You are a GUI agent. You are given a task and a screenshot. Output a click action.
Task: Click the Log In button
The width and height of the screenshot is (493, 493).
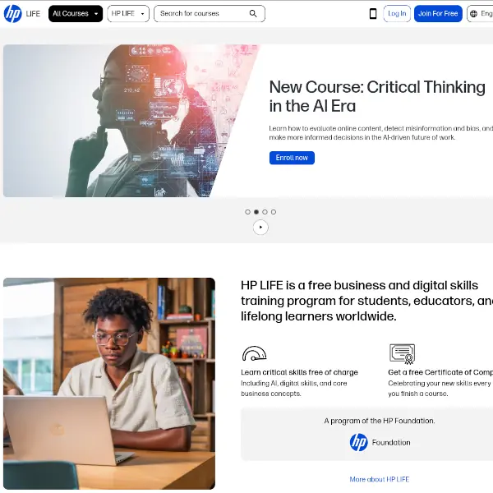[x=397, y=13]
